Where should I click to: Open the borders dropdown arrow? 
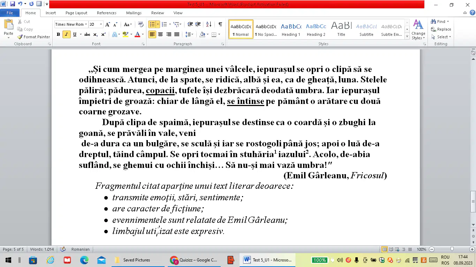[x=219, y=34]
